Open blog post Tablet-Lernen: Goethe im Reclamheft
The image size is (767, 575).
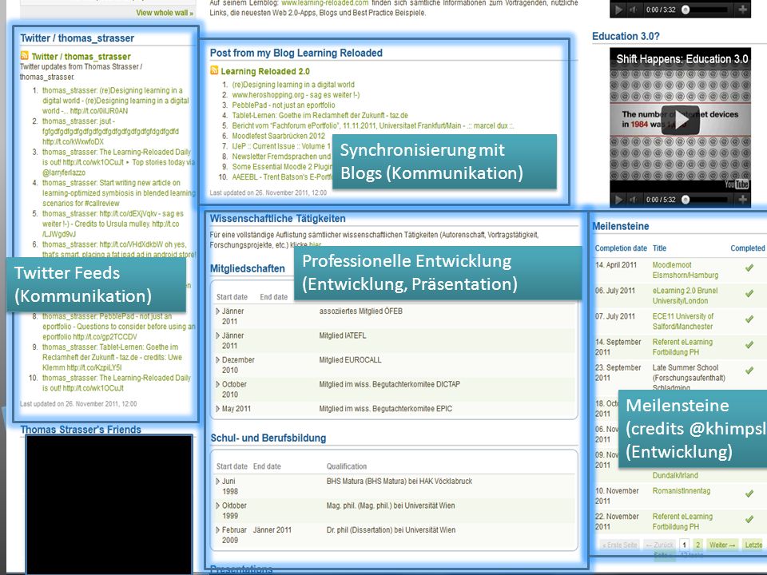[x=320, y=115]
